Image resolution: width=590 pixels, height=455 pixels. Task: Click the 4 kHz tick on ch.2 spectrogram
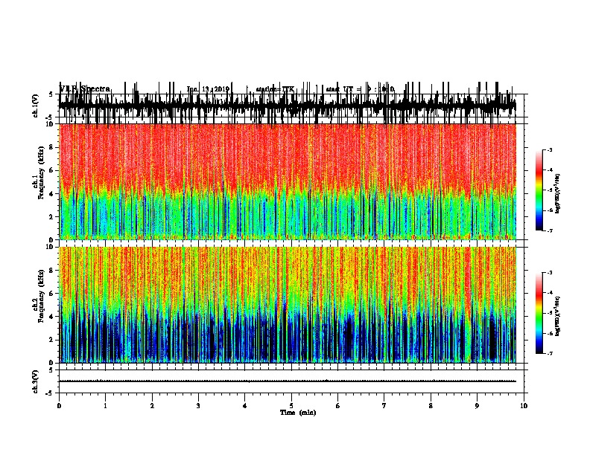[52, 317]
